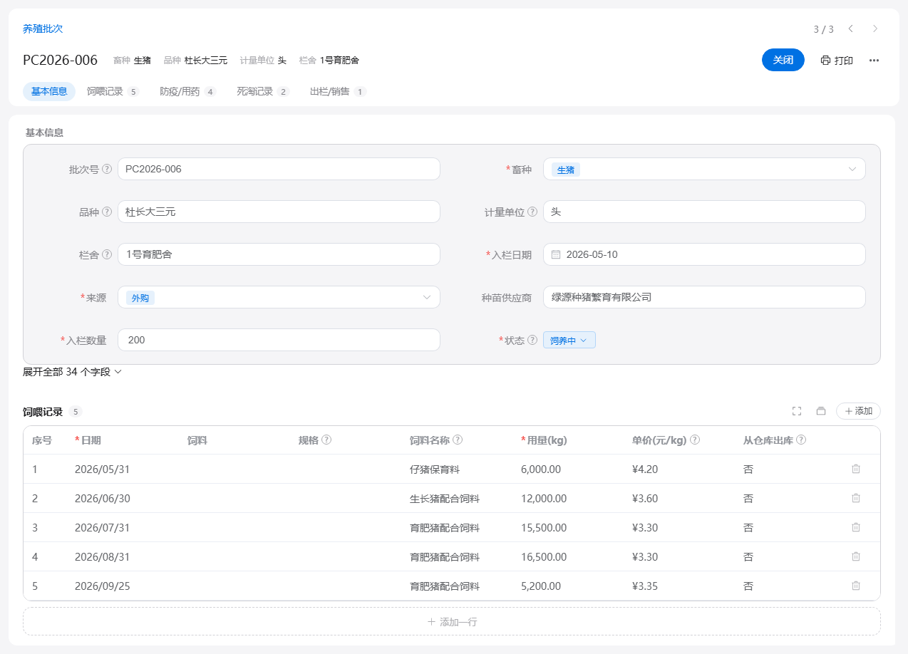This screenshot has width=908, height=654.
Task: Click the help icon beside 栏舍 label
Action: pos(107,254)
